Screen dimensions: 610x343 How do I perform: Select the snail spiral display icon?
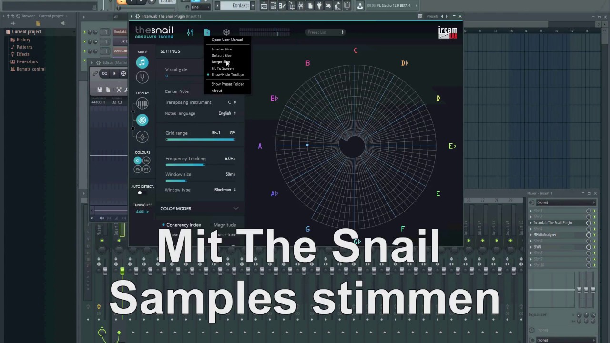point(142,120)
